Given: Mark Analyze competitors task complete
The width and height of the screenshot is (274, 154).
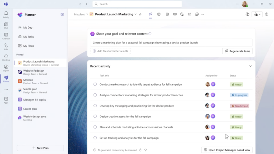Looking at the screenshot, I should pos(95,95).
